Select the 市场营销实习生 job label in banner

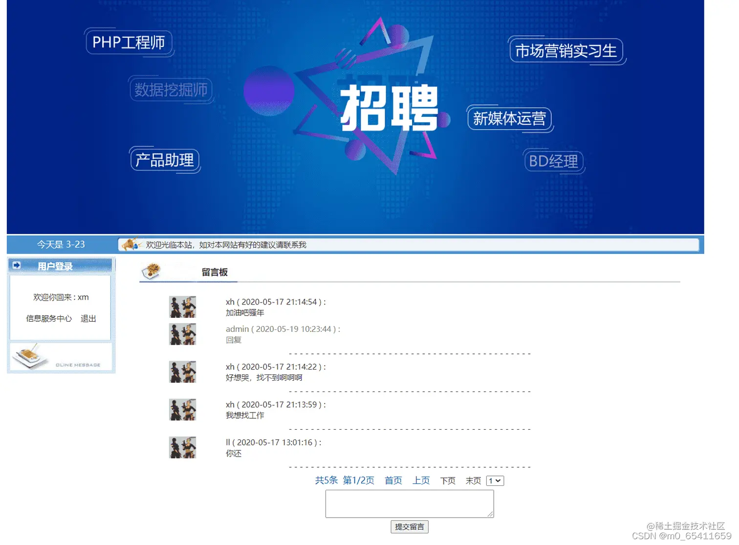(x=567, y=50)
